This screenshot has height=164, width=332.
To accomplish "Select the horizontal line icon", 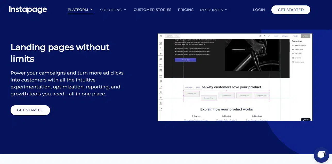I will pyautogui.click(x=160, y=98).
